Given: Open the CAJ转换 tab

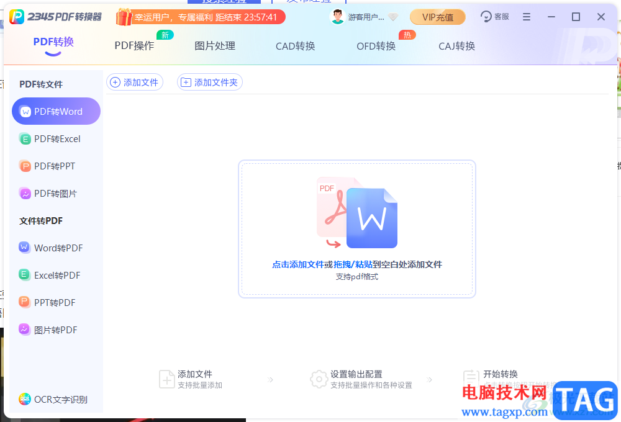Looking at the screenshot, I should (x=456, y=47).
